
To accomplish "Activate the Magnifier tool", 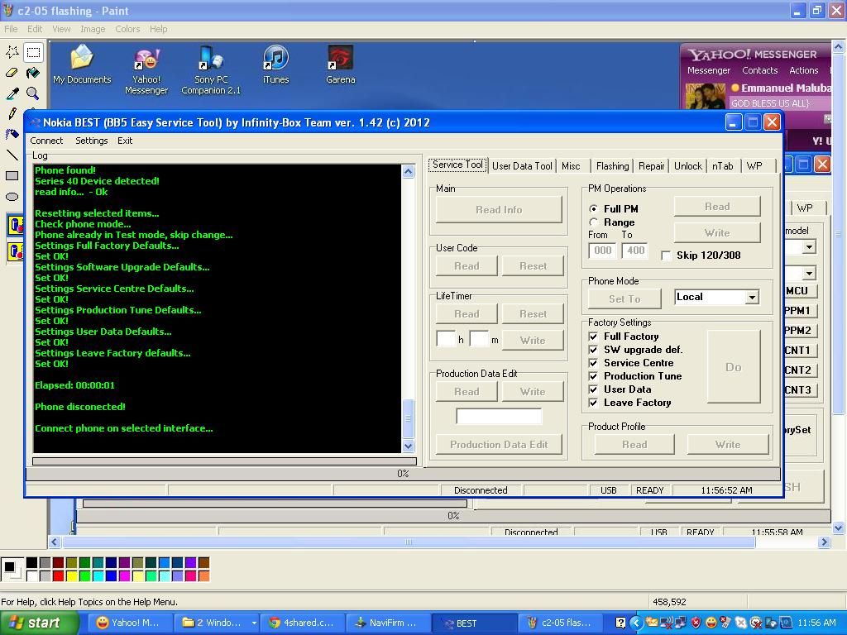I will [33, 93].
